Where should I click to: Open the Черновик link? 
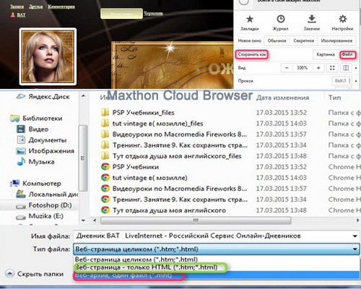pyautogui.click(x=153, y=13)
